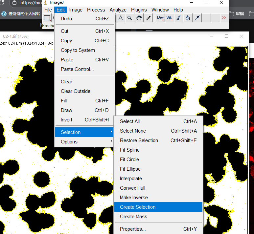Open the Plugins menu

pos(139,10)
